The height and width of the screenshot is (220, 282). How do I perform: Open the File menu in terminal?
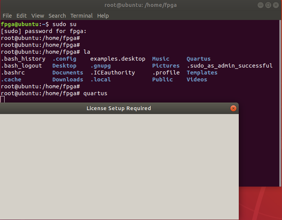pyautogui.click(x=7, y=16)
